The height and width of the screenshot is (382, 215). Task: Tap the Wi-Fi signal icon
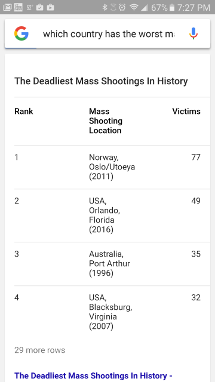coord(134,8)
